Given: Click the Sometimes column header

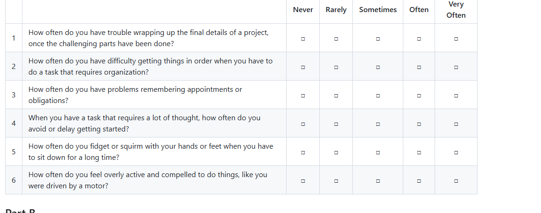Looking at the screenshot, I should [x=378, y=10].
